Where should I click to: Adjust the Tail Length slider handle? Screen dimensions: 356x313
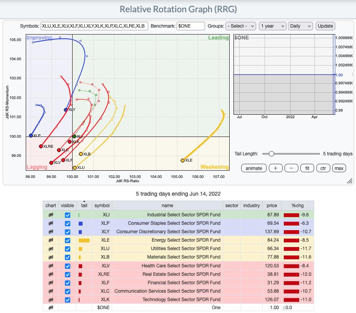(x=271, y=154)
